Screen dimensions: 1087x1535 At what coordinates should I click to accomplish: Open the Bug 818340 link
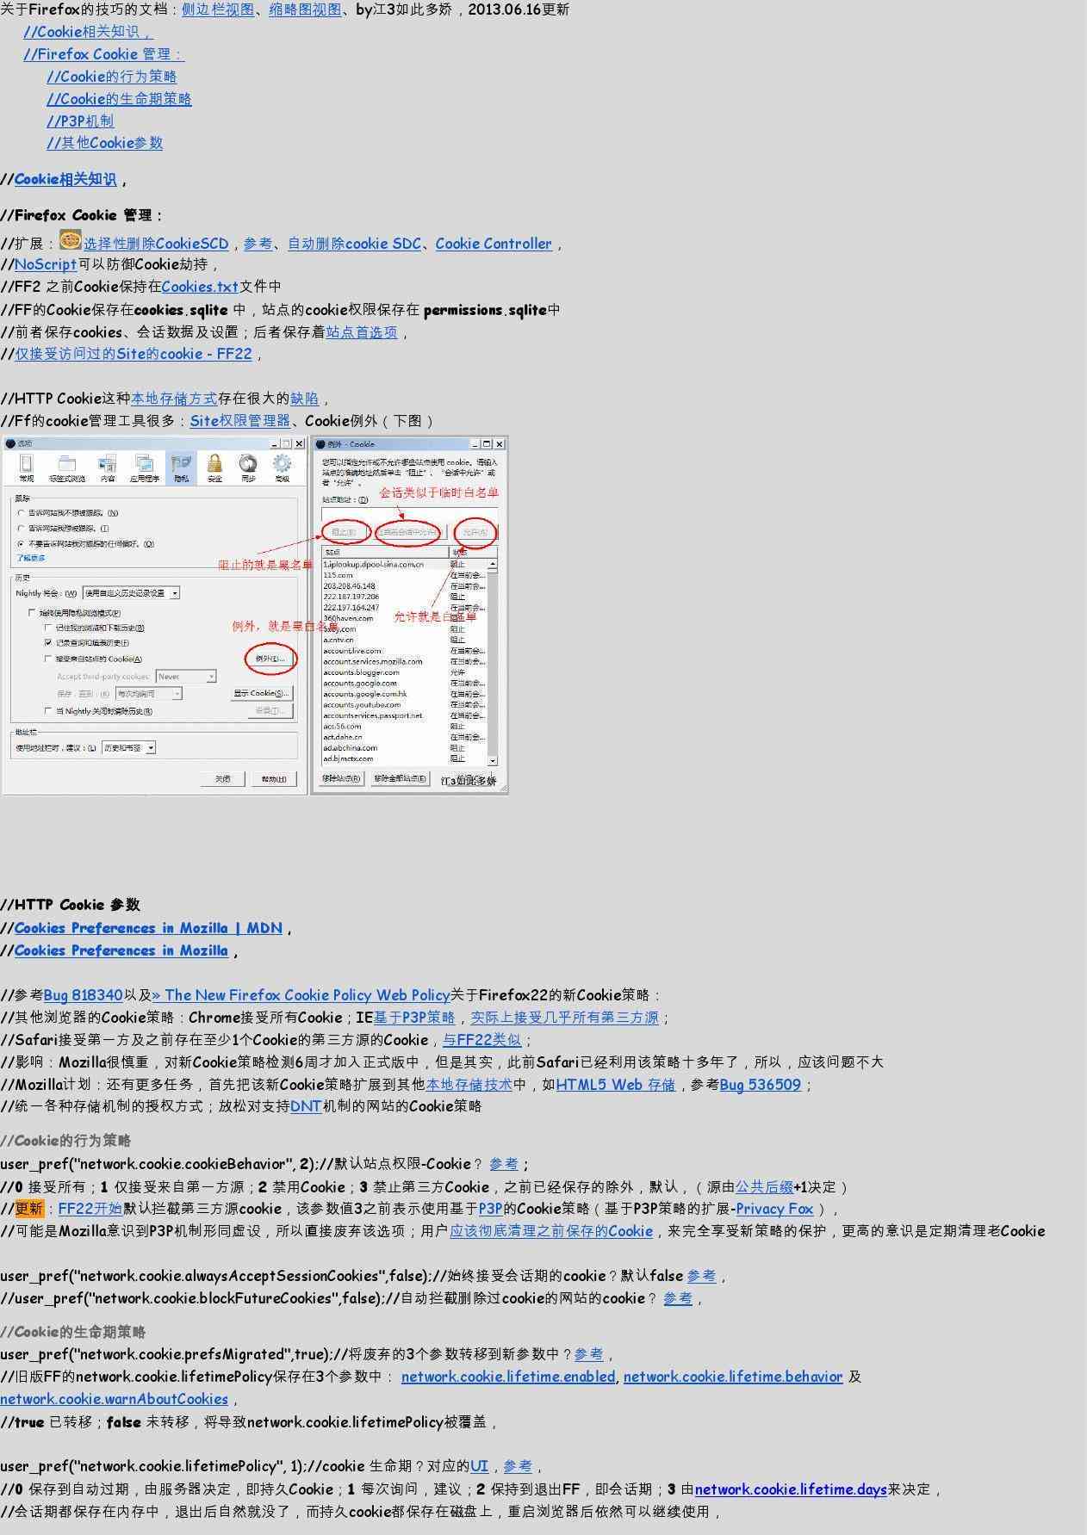pos(84,995)
